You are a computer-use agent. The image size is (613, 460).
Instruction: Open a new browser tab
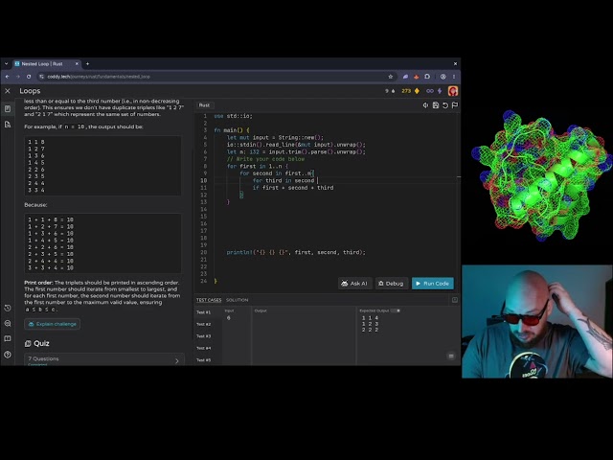coord(87,64)
